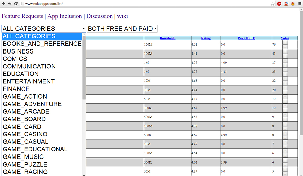Visit the wiki link
The height and width of the screenshot is (176, 303).
(x=122, y=16)
